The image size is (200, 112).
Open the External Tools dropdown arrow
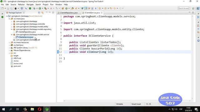pos(48,8)
